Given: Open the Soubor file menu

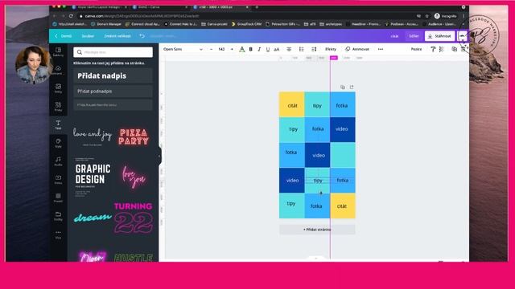Looking at the screenshot, I should 88,36.
